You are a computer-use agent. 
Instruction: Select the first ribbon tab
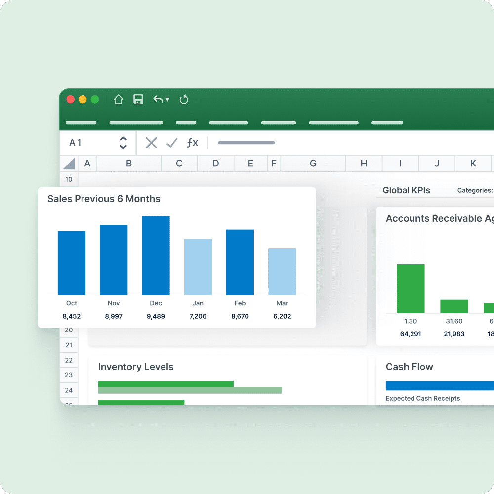(81, 122)
